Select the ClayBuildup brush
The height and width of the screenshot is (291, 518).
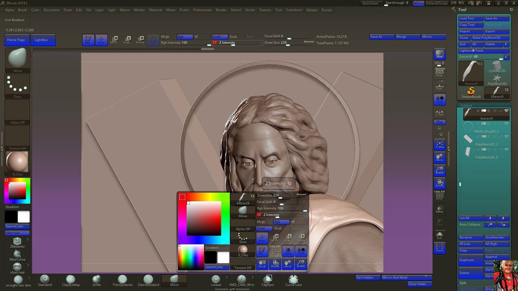click(x=70, y=280)
